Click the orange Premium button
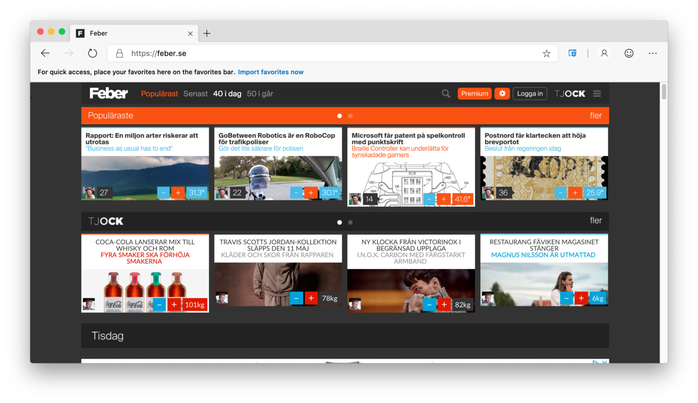This screenshot has height=403, width=698. [474, 93]
